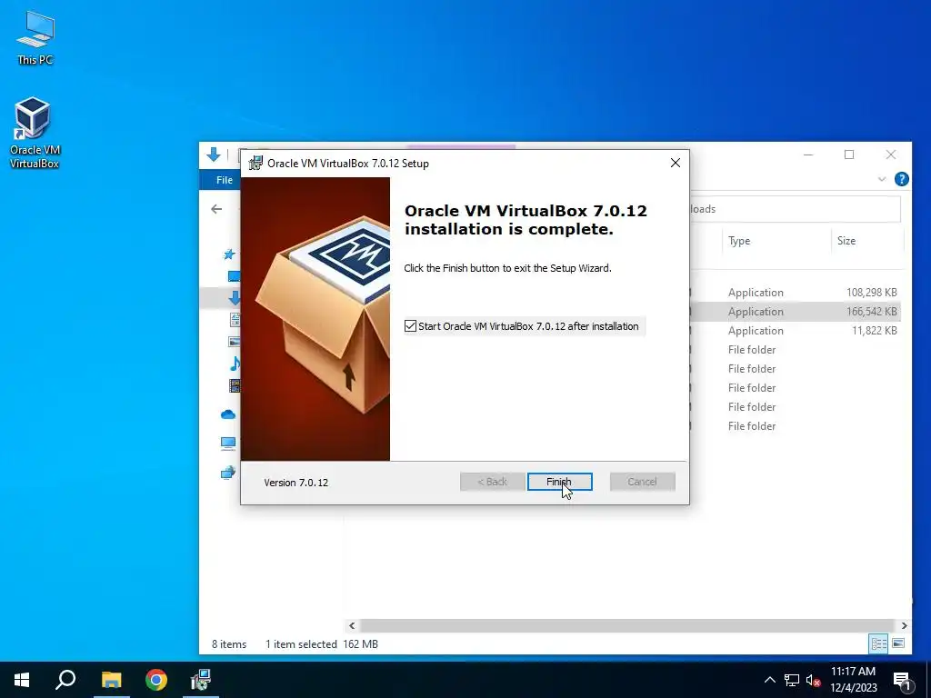
Task: Open the notification center icon
Action: click(902, 681)
